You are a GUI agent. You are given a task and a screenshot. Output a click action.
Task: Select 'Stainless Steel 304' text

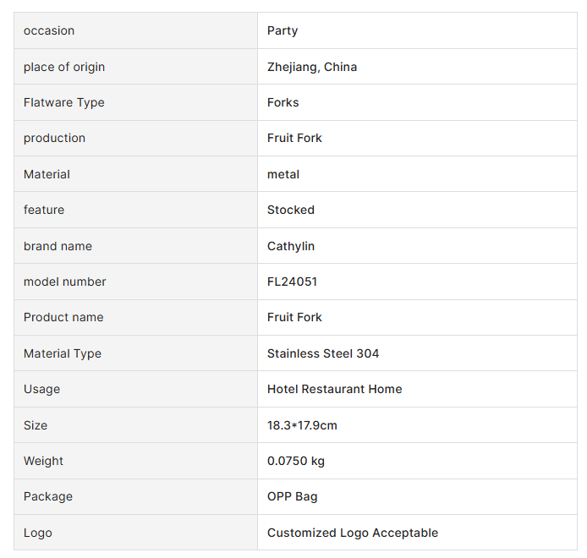(x=323, y=353)
